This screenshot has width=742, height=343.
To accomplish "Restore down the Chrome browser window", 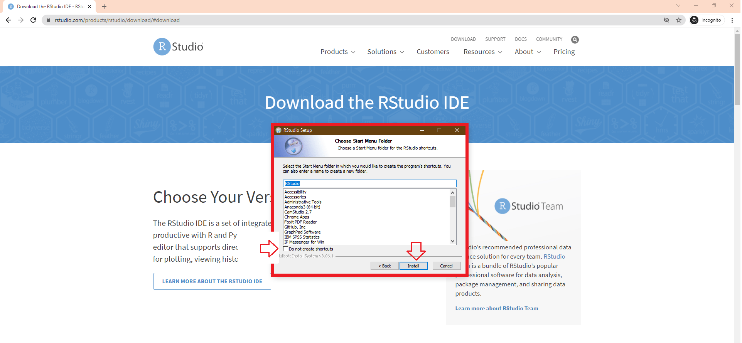I will (x=714, y=5).
